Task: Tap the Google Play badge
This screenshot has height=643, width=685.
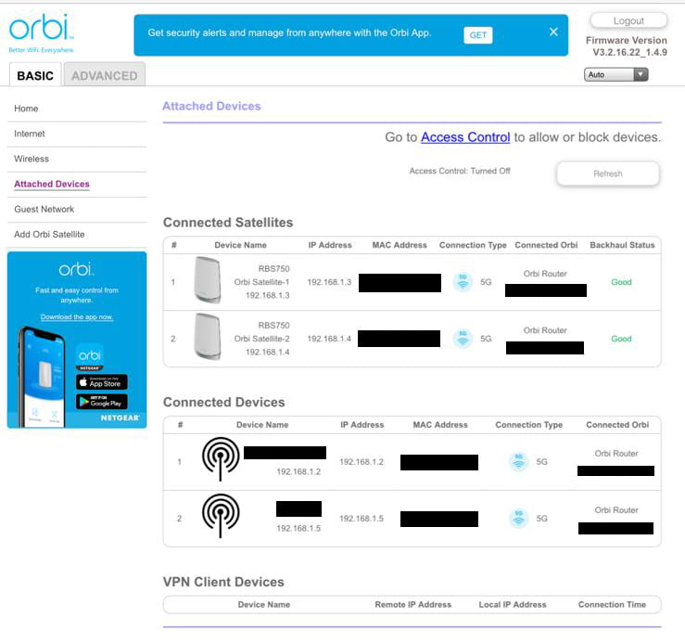Action: pyautogui.click(x=102, y=402)
